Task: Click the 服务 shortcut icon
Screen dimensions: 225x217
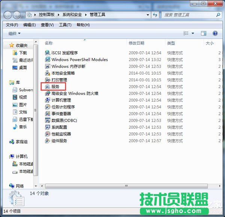Action: point(48,87)
